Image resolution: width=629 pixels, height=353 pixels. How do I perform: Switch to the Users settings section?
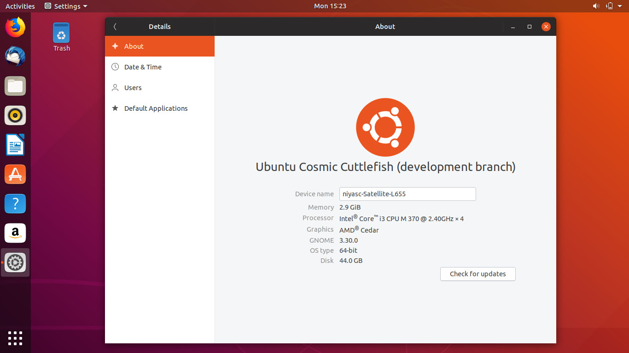(133, 87)
